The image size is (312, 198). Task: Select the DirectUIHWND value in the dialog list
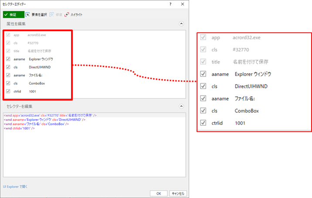tap(40, 67)
